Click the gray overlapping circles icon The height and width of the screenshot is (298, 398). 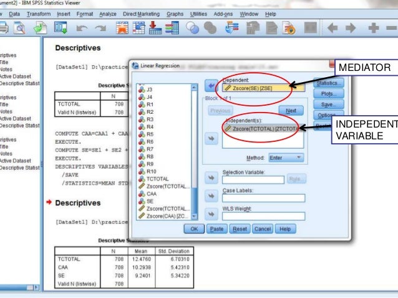click(210, 27)
